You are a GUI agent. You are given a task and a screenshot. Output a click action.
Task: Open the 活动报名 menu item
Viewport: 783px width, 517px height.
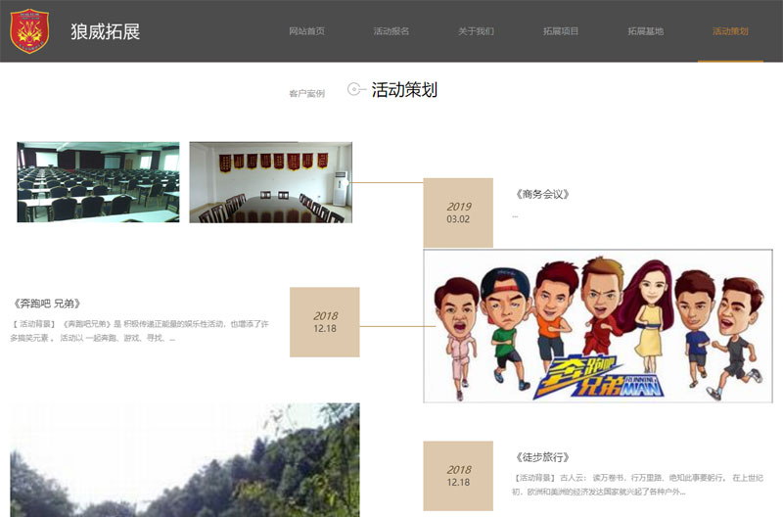391,31
